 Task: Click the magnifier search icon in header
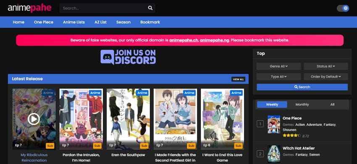(x=150, y=8)
